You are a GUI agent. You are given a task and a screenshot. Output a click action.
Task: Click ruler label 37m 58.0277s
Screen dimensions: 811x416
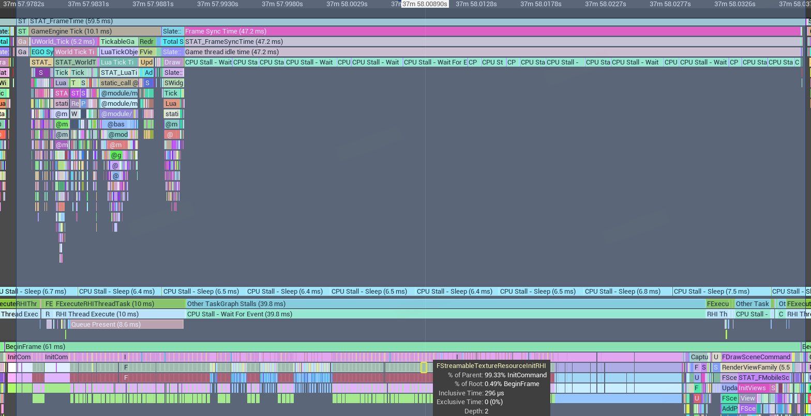click(670, 4)
